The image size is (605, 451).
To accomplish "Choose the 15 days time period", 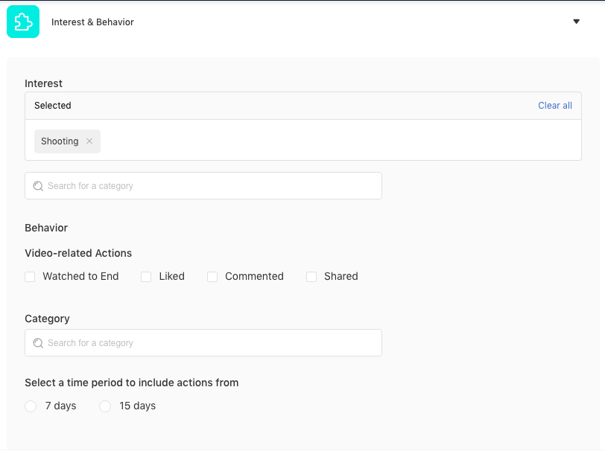I will 105,406.
